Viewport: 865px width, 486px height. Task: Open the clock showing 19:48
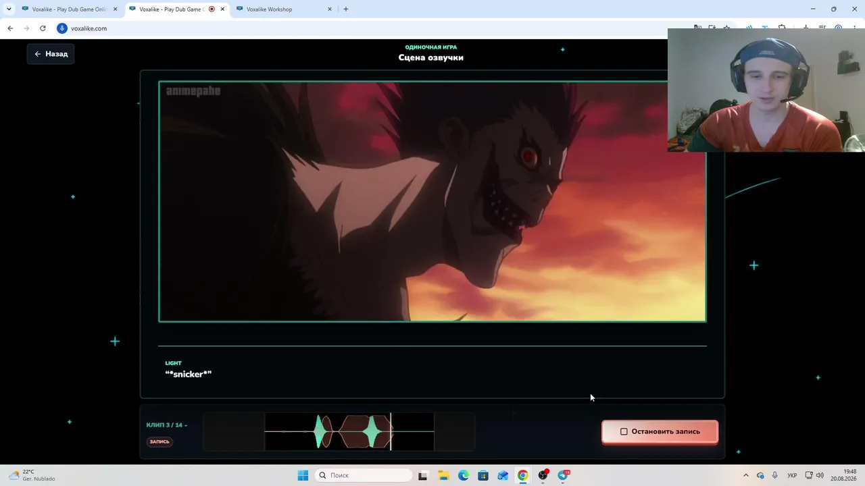point(844,475)
